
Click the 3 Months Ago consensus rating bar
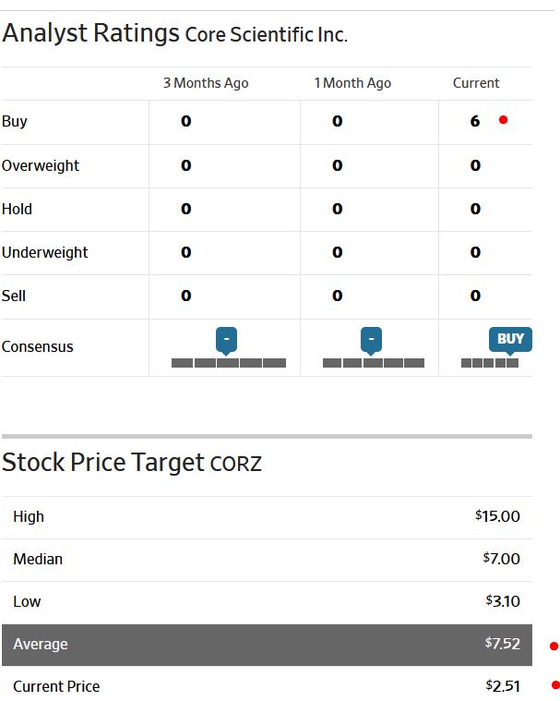point(228,363)
